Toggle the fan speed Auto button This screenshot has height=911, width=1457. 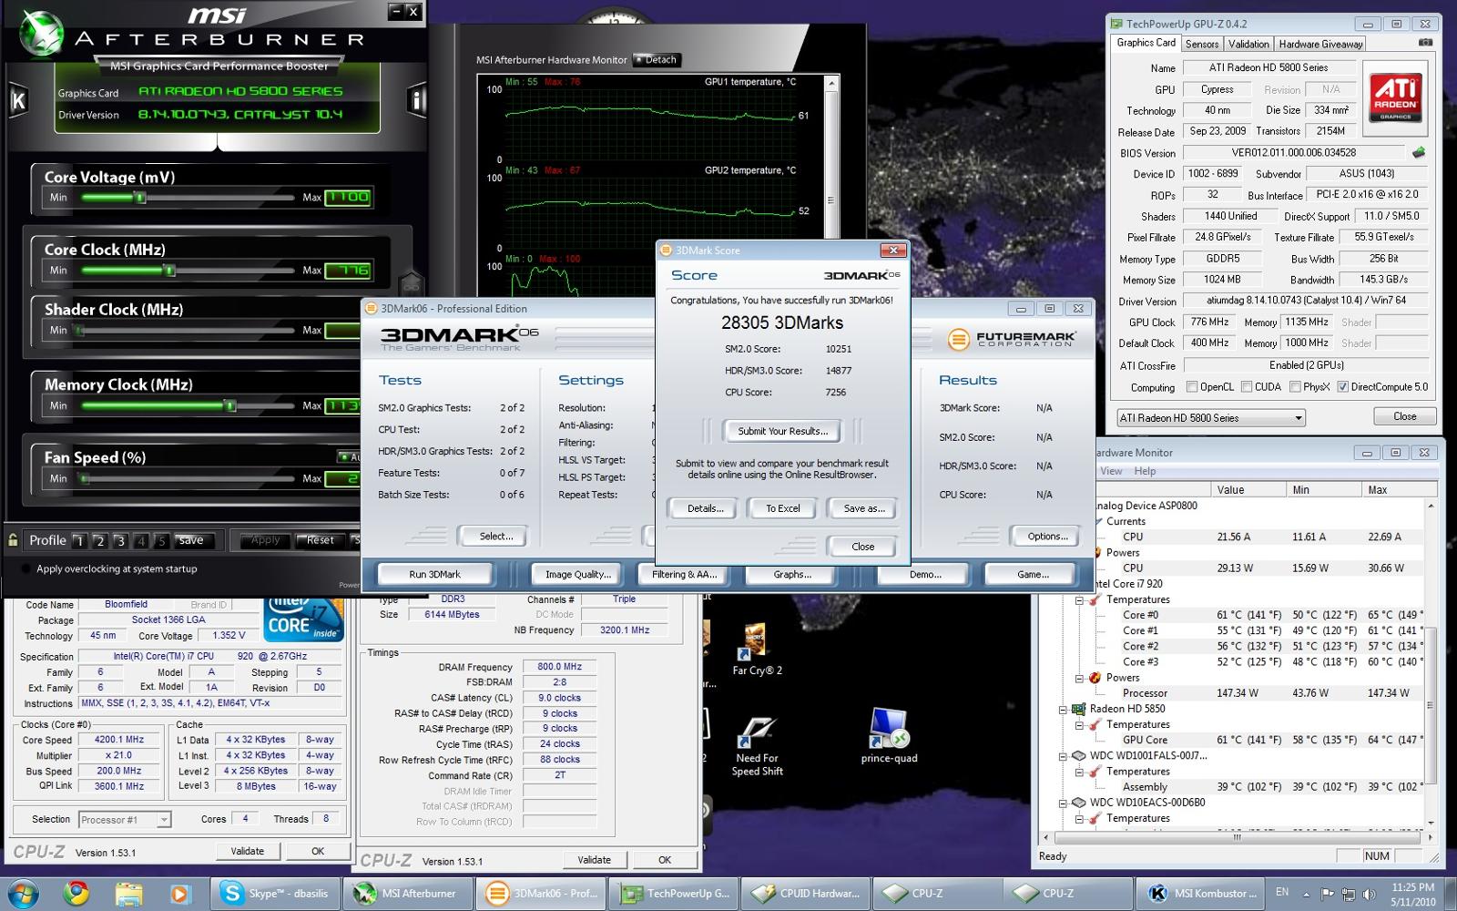click(348, 457)
